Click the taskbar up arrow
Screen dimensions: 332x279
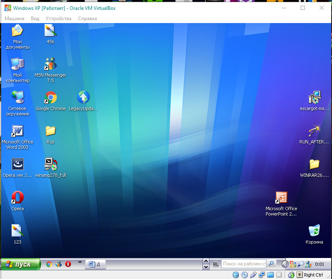(x=206, y=261)
